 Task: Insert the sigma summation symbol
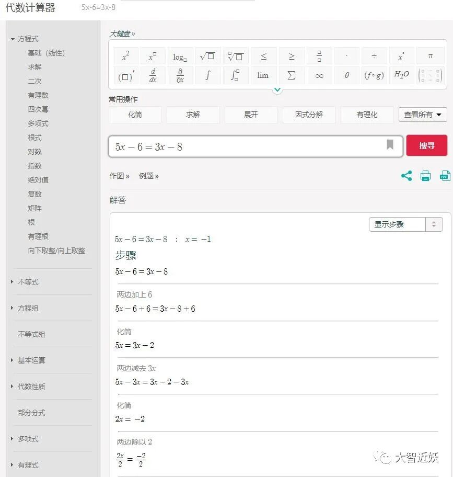[x=292, y=75]
